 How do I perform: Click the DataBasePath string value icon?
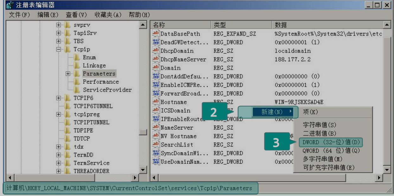tap(156, 34)
